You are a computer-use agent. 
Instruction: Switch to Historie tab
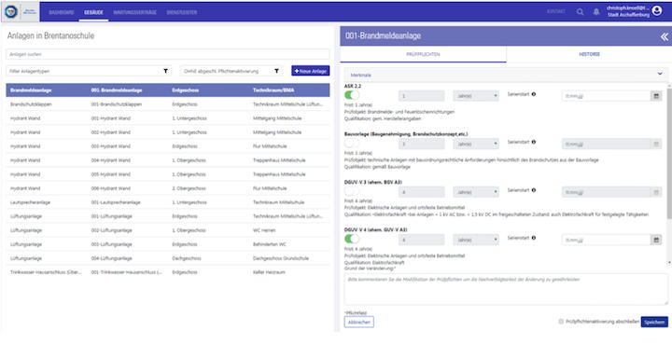(x=589, y=54)
